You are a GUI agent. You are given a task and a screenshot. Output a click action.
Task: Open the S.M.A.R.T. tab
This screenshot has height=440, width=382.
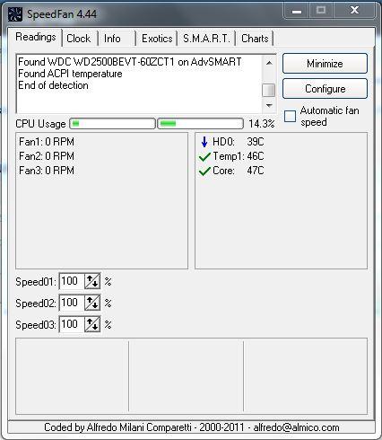coord(206,39)
